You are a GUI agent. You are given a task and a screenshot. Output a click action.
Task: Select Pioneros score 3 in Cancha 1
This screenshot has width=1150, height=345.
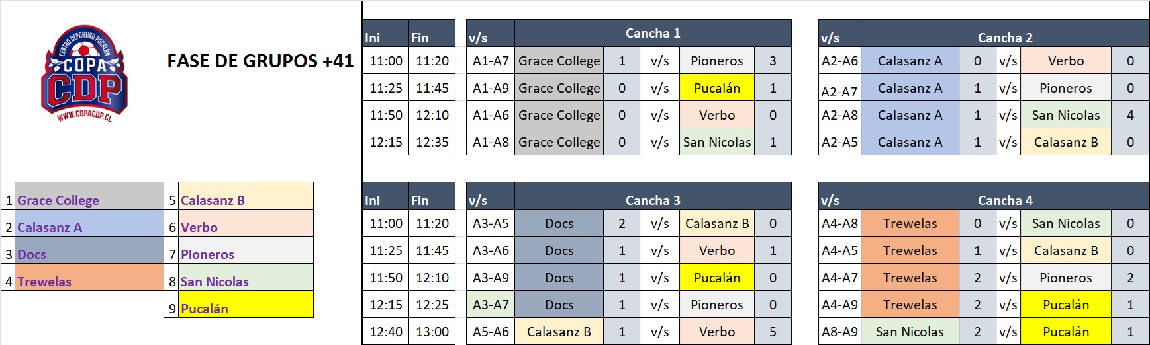coord(773,61)
